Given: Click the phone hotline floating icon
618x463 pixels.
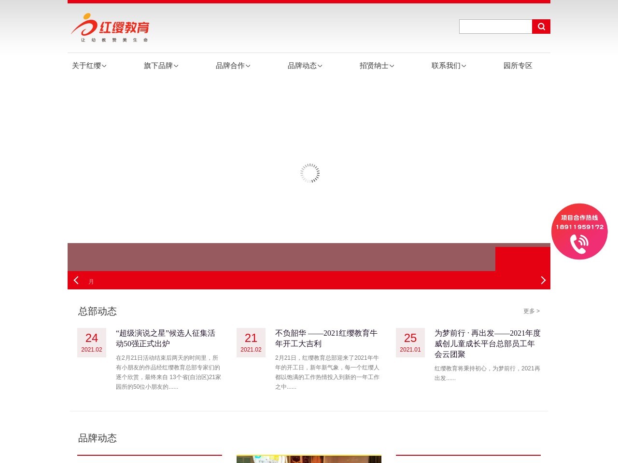Looking at the screenshot, I should pos(579,231).
